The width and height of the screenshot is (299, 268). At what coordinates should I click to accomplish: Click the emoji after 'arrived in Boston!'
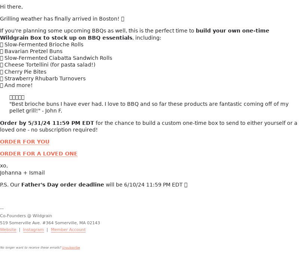pyautogui.click(x=123, y=19)
